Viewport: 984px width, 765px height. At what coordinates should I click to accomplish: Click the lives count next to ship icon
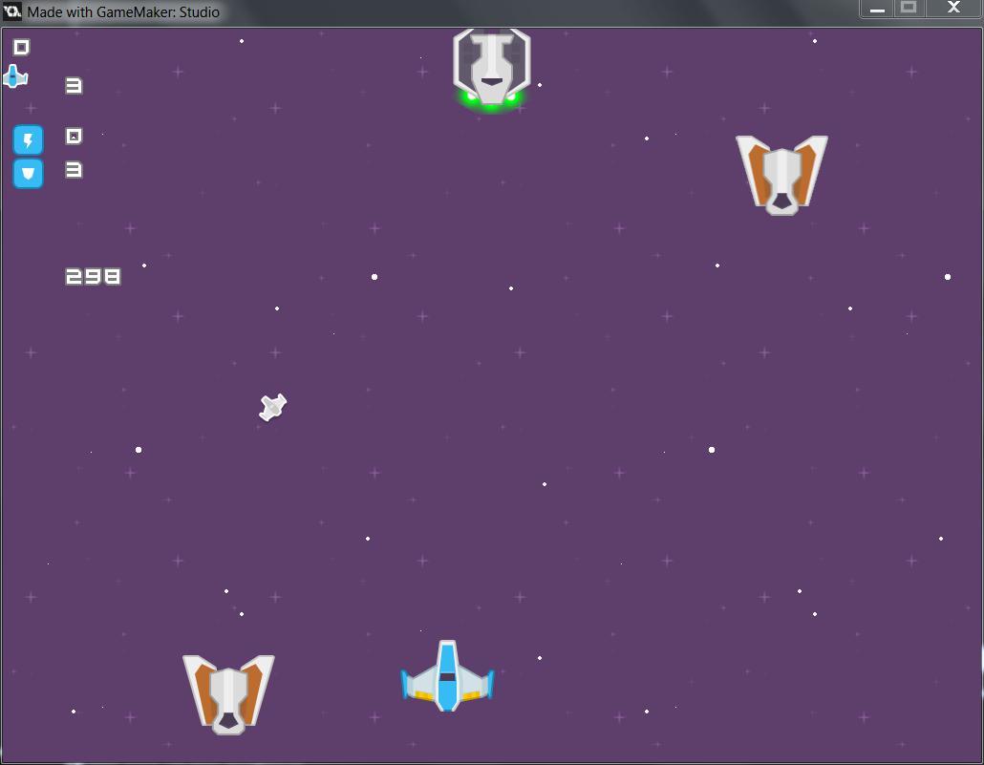click(74, 86)
